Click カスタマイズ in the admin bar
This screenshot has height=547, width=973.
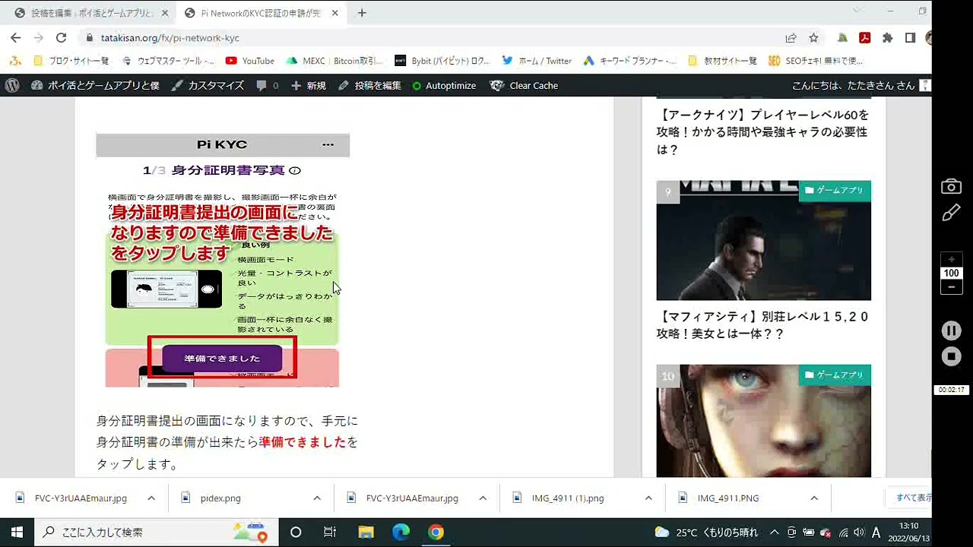tap(208, 85)
